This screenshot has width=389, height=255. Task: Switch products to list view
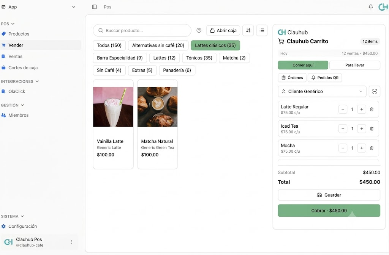pos(262,30)
